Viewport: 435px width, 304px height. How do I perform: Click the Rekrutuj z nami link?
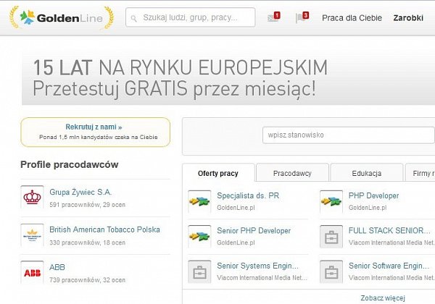coord(94,127)
